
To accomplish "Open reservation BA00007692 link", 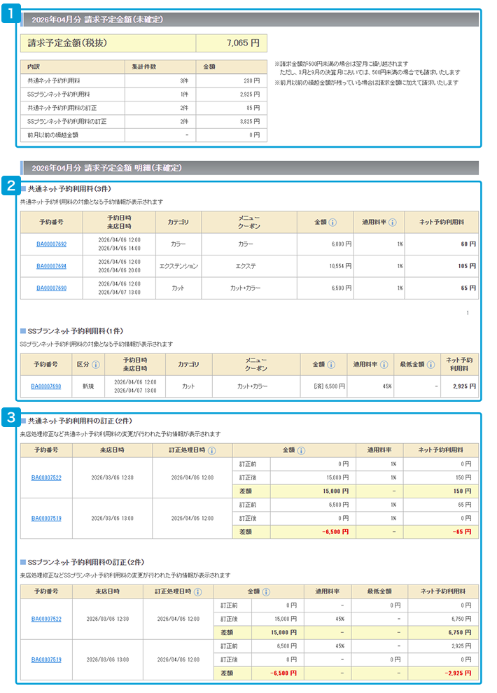I will click(x=51, y=244).
